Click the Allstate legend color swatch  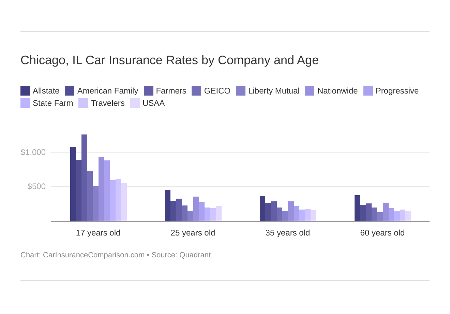pyautogui.click(x=25, y=91)
